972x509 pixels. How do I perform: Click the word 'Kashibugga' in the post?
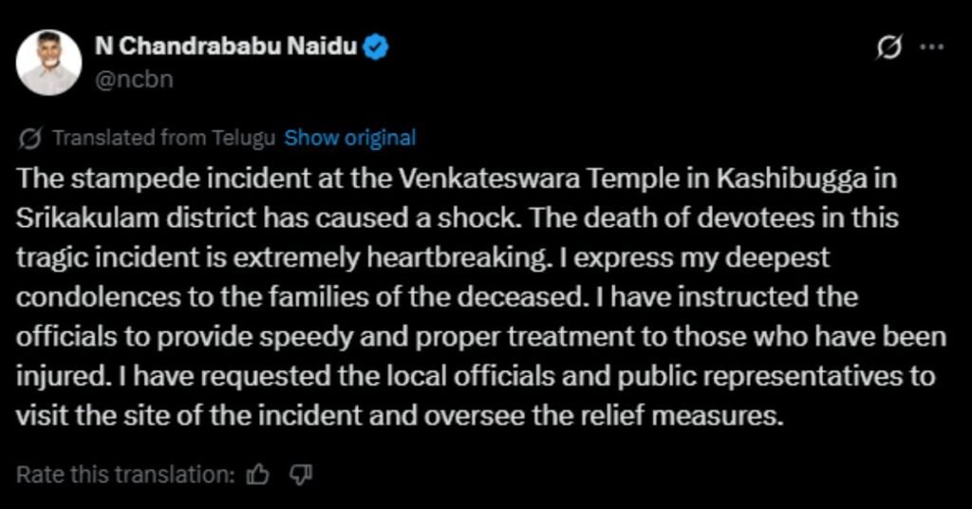pos(778,178)
